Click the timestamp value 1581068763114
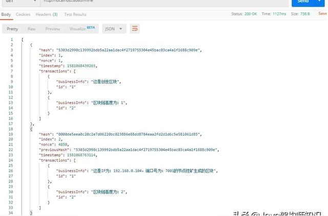The image size is (328, 216). click(x=81, y=155)
